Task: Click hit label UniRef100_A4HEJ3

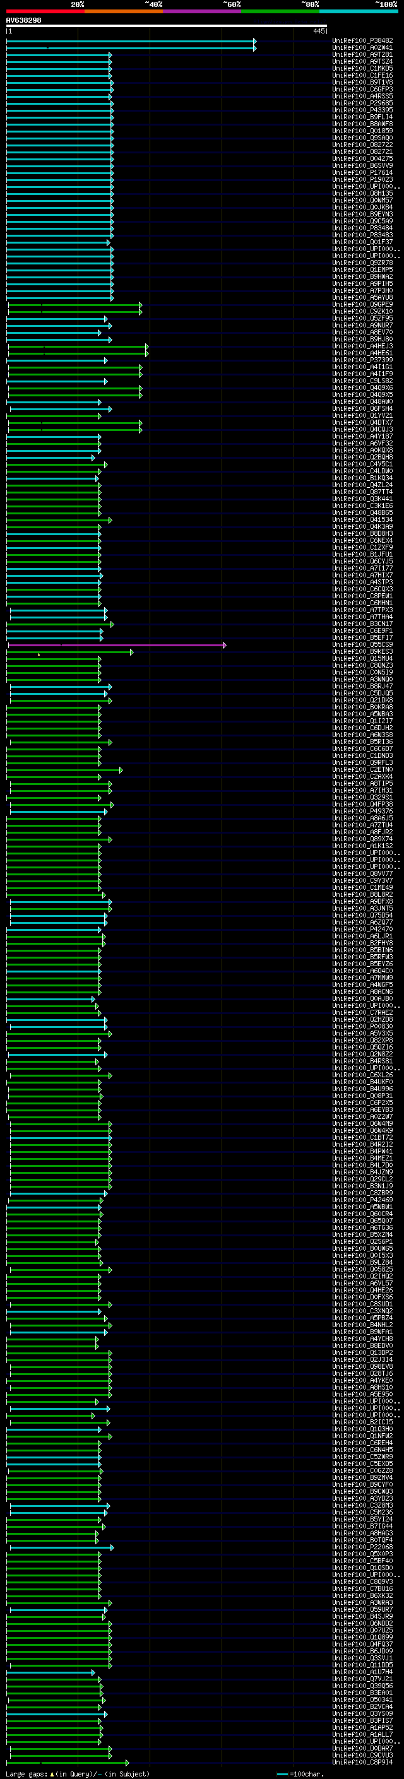Action: point(362,346)
